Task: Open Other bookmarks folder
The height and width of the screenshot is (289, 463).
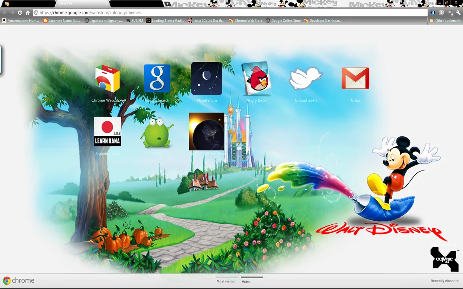Action: (445, 21)
